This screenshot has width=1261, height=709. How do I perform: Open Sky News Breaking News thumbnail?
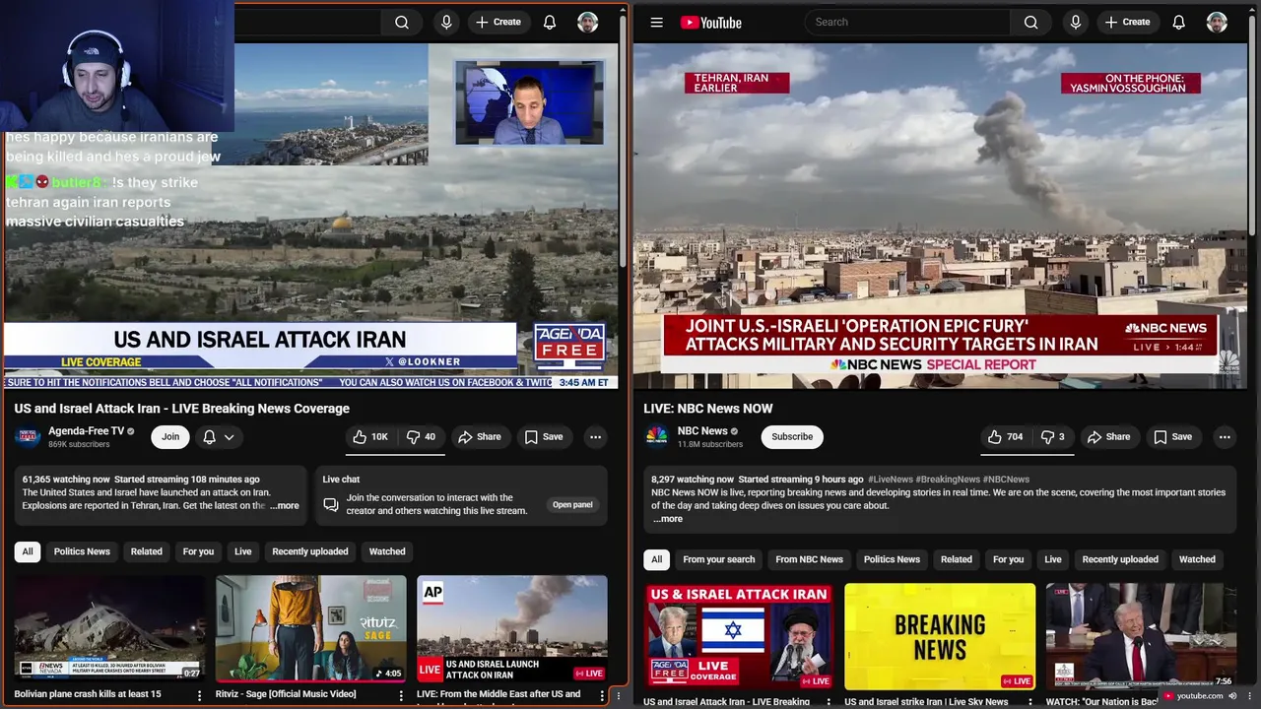click(940, 636)
